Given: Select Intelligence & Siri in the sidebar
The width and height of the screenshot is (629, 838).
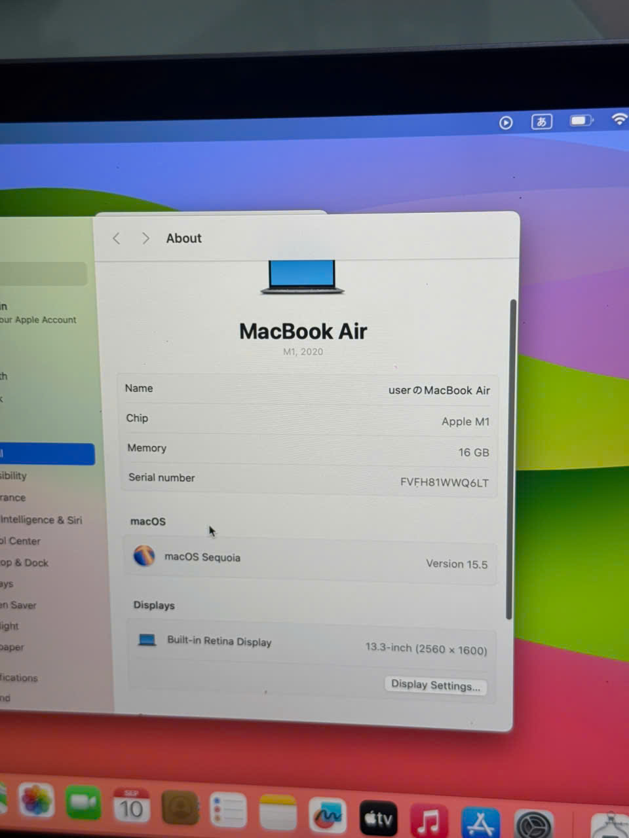Looking at the screenshot, I should pos(41,520).
